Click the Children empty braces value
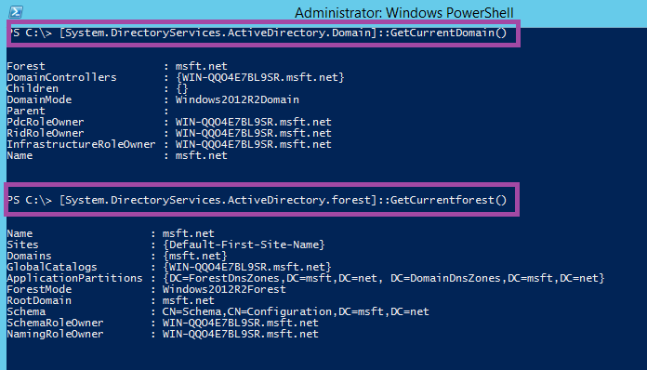This screenshot has height=370, width=647. [182, 88]
